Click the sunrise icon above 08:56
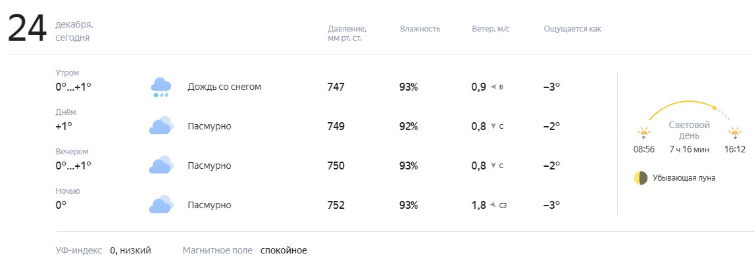Screen dimensions: 754x266 (644, 133)
